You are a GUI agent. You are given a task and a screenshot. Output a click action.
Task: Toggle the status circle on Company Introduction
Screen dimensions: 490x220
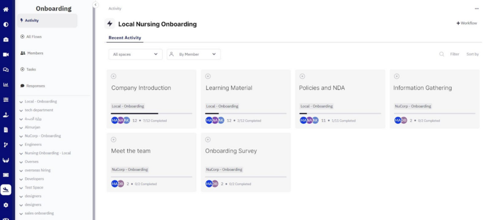pyautogui.click(x=113, y=76)
